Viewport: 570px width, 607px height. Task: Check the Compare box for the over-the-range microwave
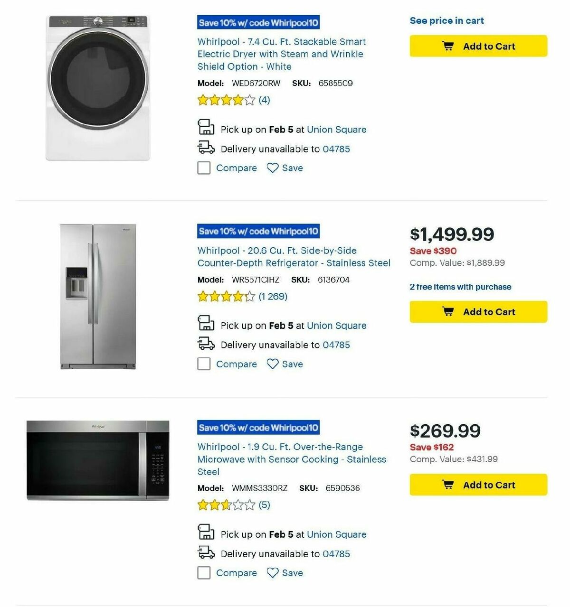coord(204,573)
